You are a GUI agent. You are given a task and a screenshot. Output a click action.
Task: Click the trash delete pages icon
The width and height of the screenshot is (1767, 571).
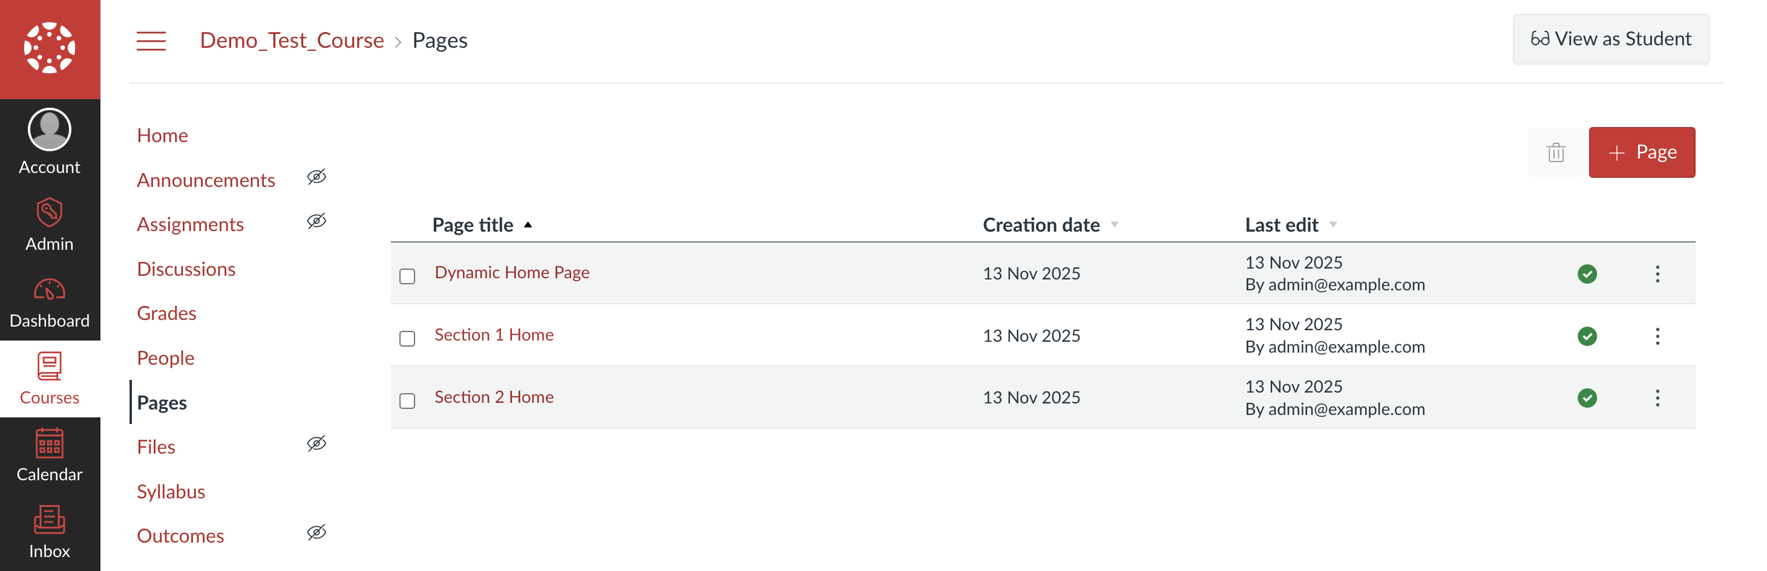coord(1555,152)
